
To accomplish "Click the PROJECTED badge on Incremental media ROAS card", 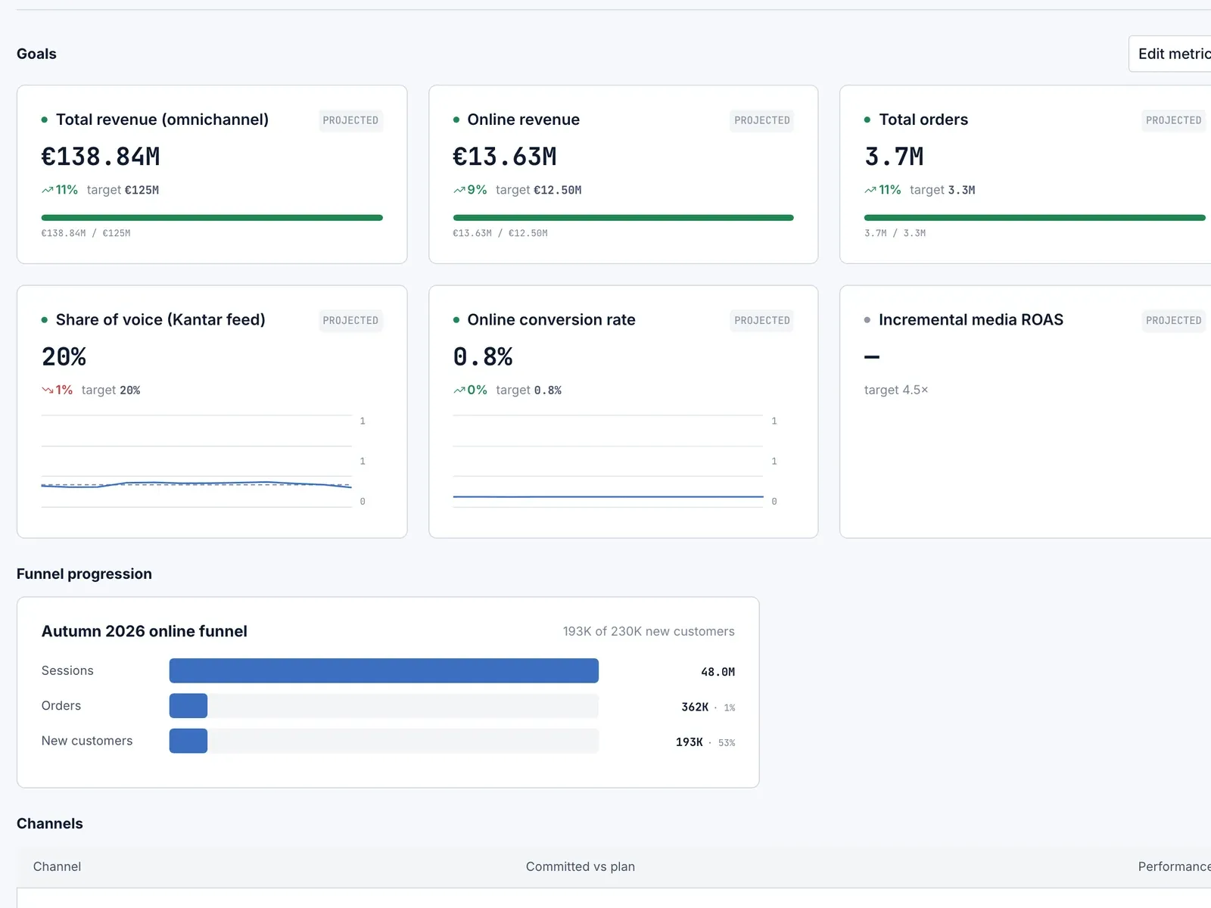I will click(x=1173, y=320).
